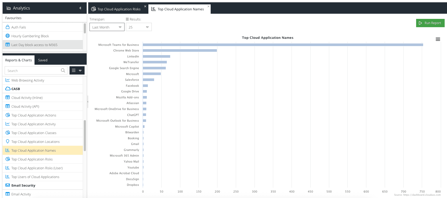Click the Email Security envelope icon
This screenshot has width=447, height=198.
(x=8, y=185)
